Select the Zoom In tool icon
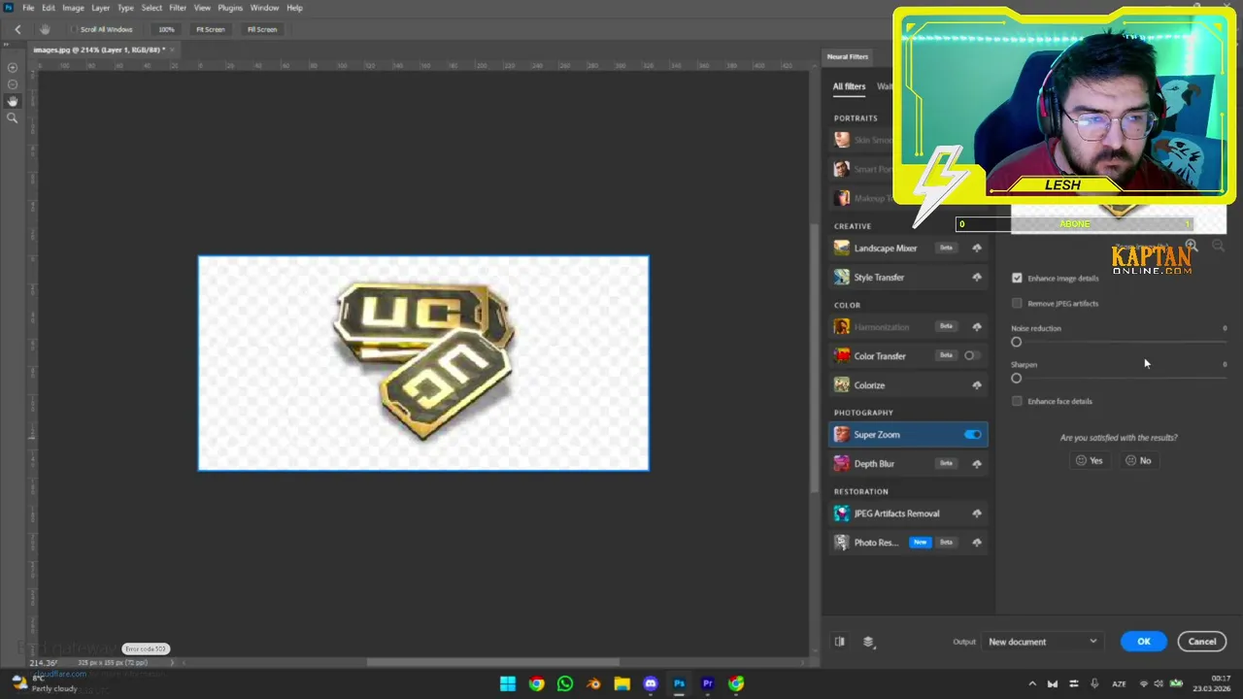The height and width of the screenshot is (699, 1243). pos(13,67)
